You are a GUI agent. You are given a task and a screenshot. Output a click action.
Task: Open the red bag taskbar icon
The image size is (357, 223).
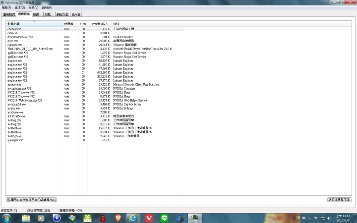103,218
